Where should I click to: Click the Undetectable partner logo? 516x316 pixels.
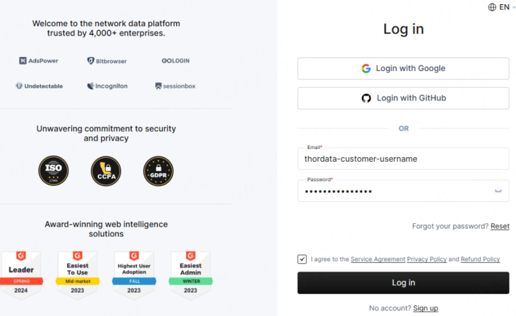click(x=38, y=86)
